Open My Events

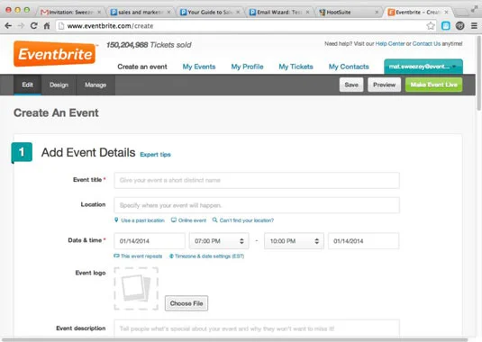(199, 67)
